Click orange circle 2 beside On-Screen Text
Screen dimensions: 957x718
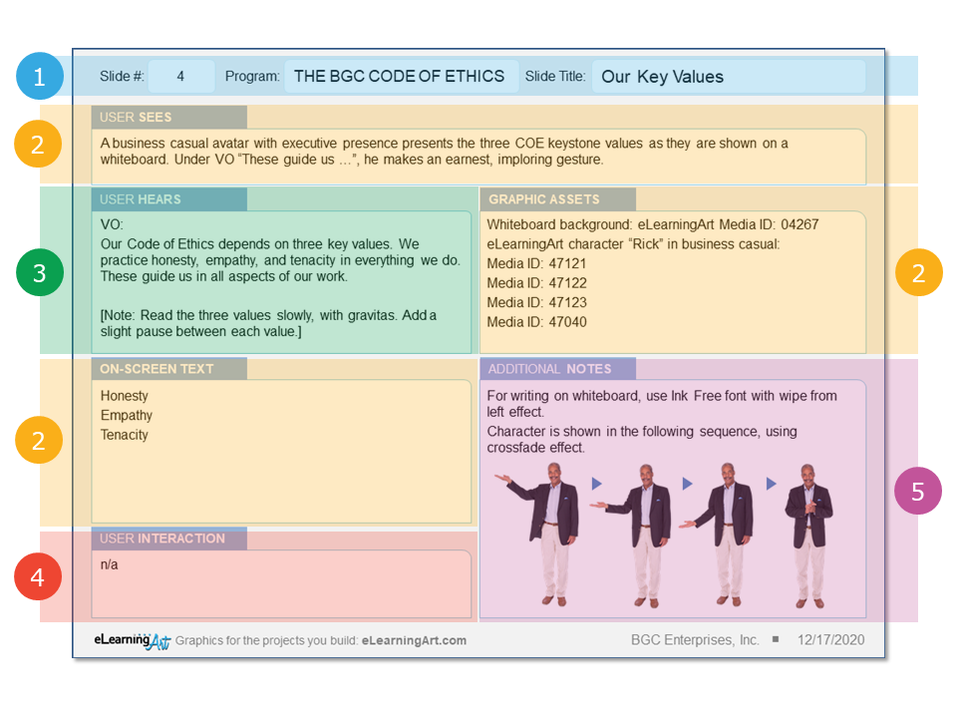point(39,440)
